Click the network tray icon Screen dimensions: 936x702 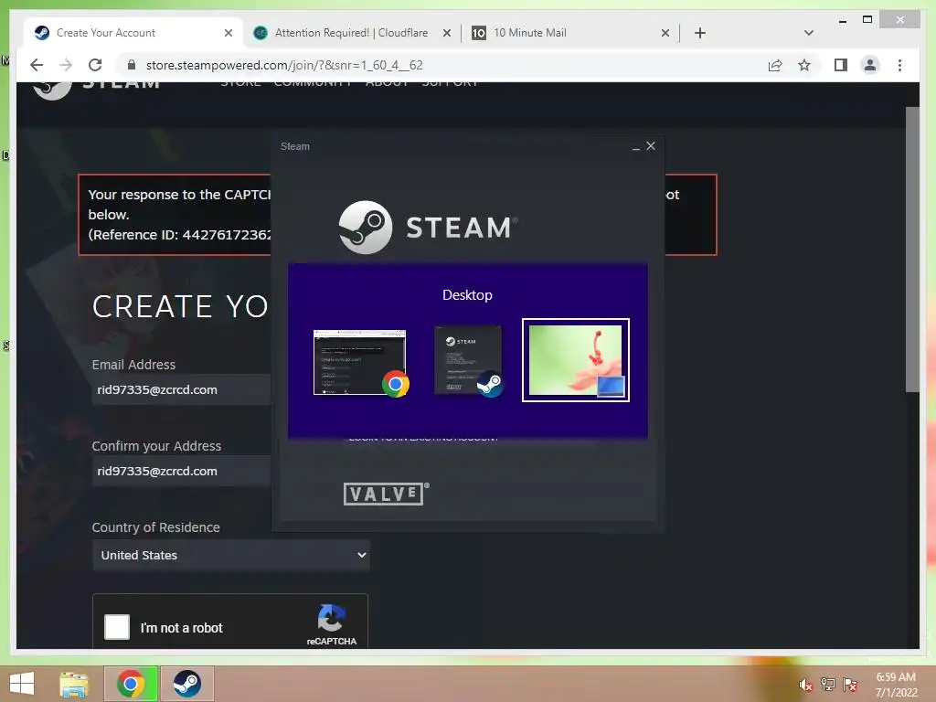click(x=827, y=684)
